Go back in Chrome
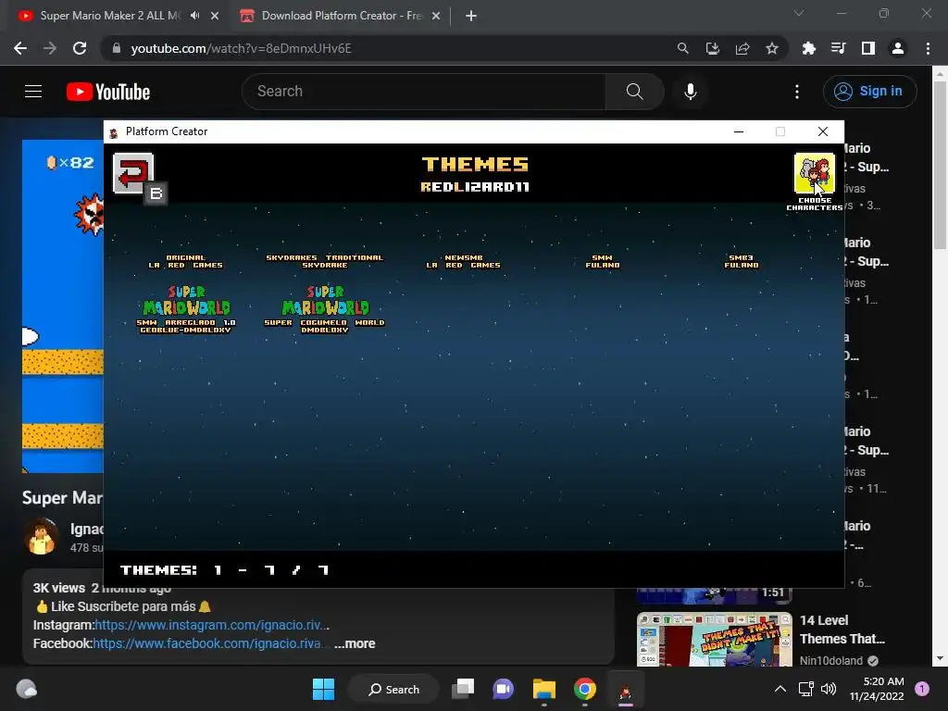 click(20, 48)
